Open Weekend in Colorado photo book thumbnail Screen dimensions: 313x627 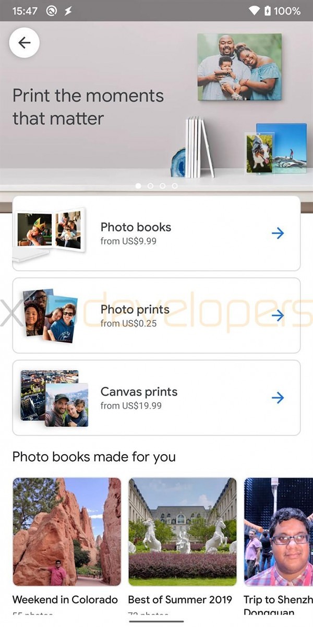(x=67, y=531)
